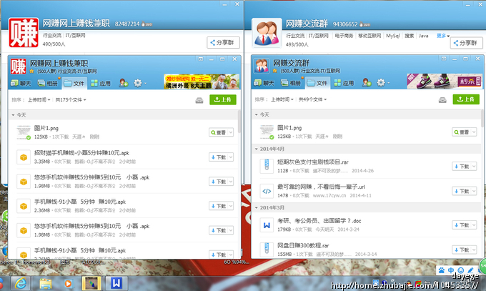Viewport: 486px width, 291px height.
Task: Open the 应用 tab in 网赚网上赚钱兼职 window
Action: point(101,83)
